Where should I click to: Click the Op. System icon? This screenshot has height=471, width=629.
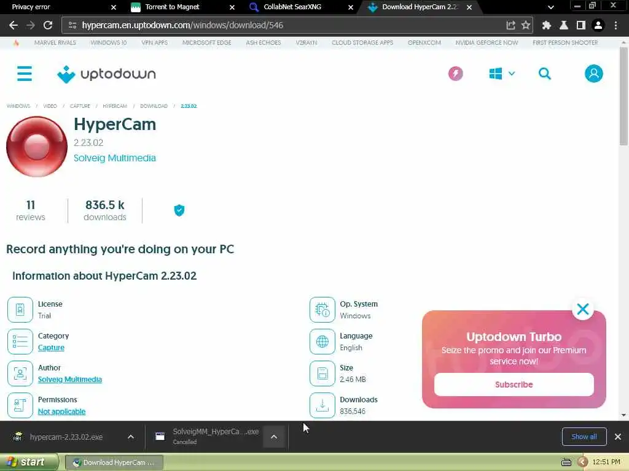[x=322, y=310]
